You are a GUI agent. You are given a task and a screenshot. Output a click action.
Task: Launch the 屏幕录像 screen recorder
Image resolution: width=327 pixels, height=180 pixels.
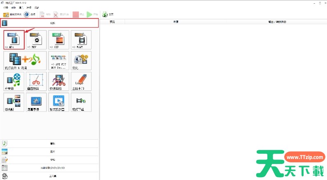(x=36, y=102)
